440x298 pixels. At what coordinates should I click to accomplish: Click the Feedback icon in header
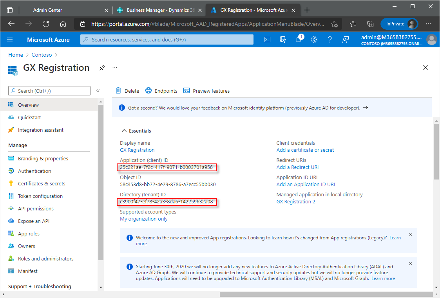(x=346, y=39)
